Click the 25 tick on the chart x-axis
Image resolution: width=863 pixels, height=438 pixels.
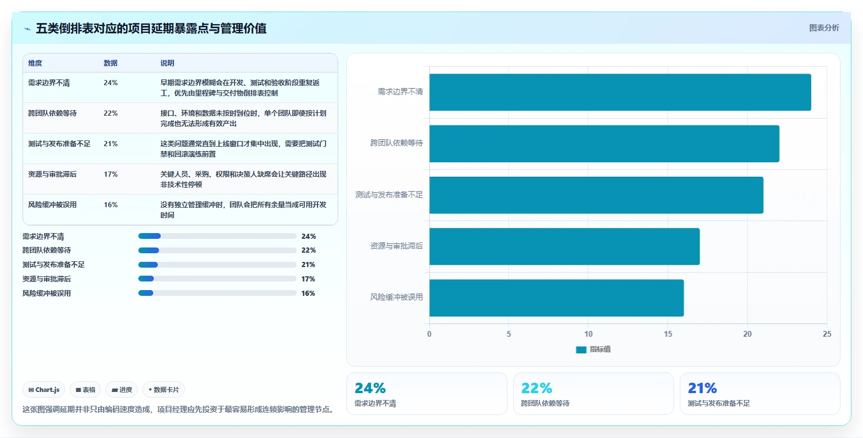tap(827, 334)
